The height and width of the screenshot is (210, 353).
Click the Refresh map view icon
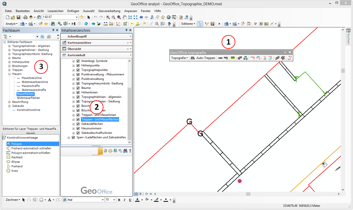coord(147,194)
